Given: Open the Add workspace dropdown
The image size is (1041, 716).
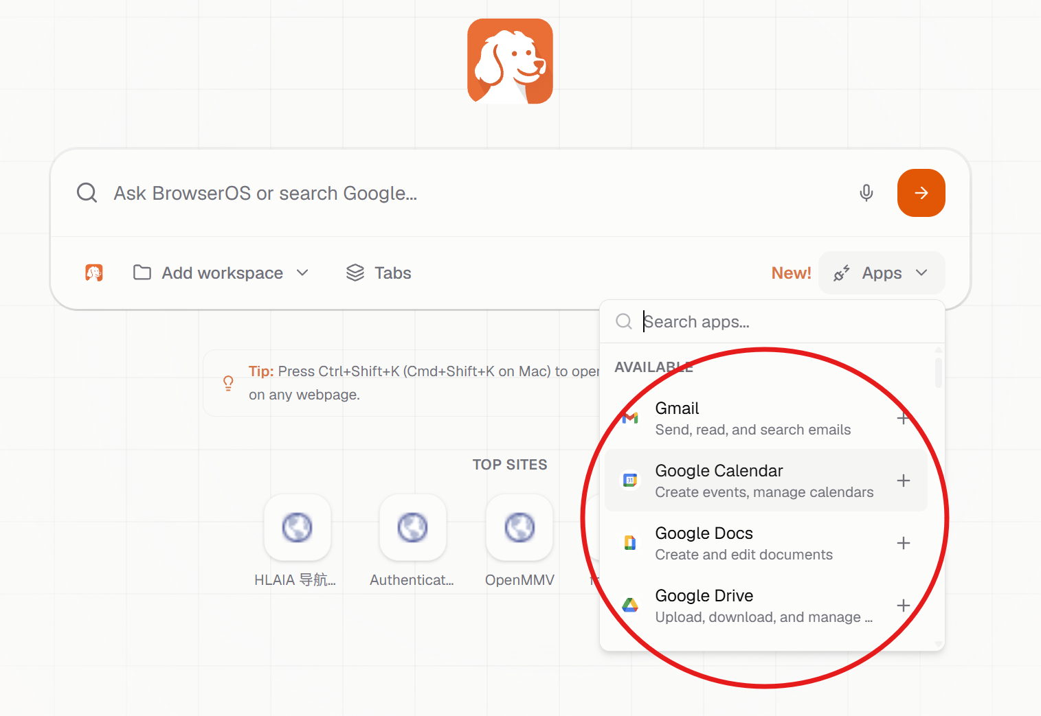Looking at the screenshot, I should coord(221,273).
